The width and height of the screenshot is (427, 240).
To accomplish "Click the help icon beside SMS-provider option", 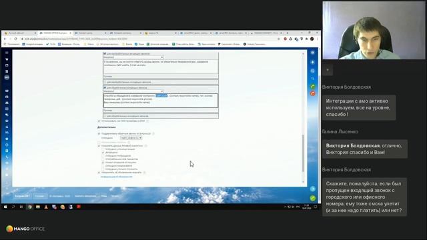I will 147,121.
